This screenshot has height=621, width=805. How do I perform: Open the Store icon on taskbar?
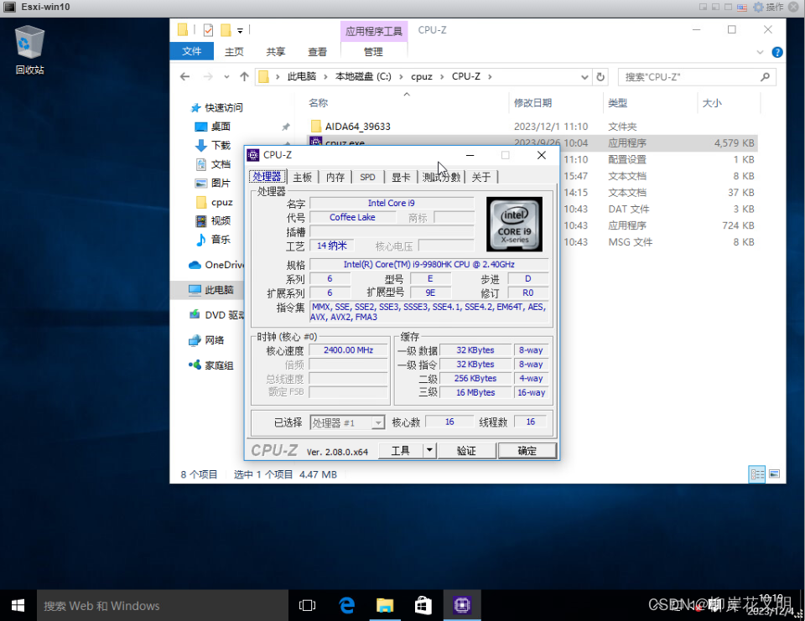[x=423, y=606]
